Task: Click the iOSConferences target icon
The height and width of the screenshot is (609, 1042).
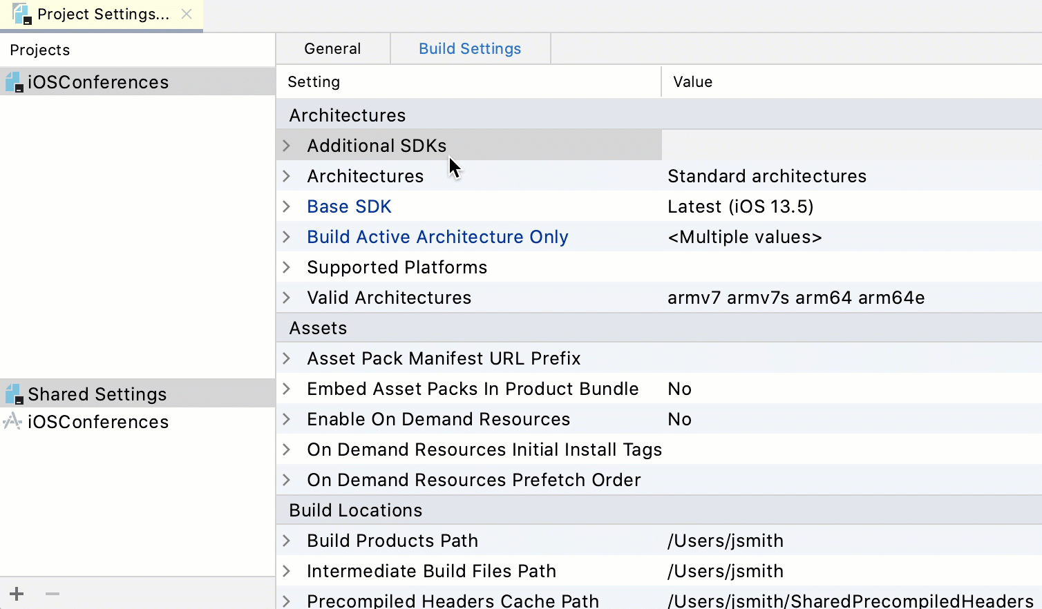Action: point(12,421)
